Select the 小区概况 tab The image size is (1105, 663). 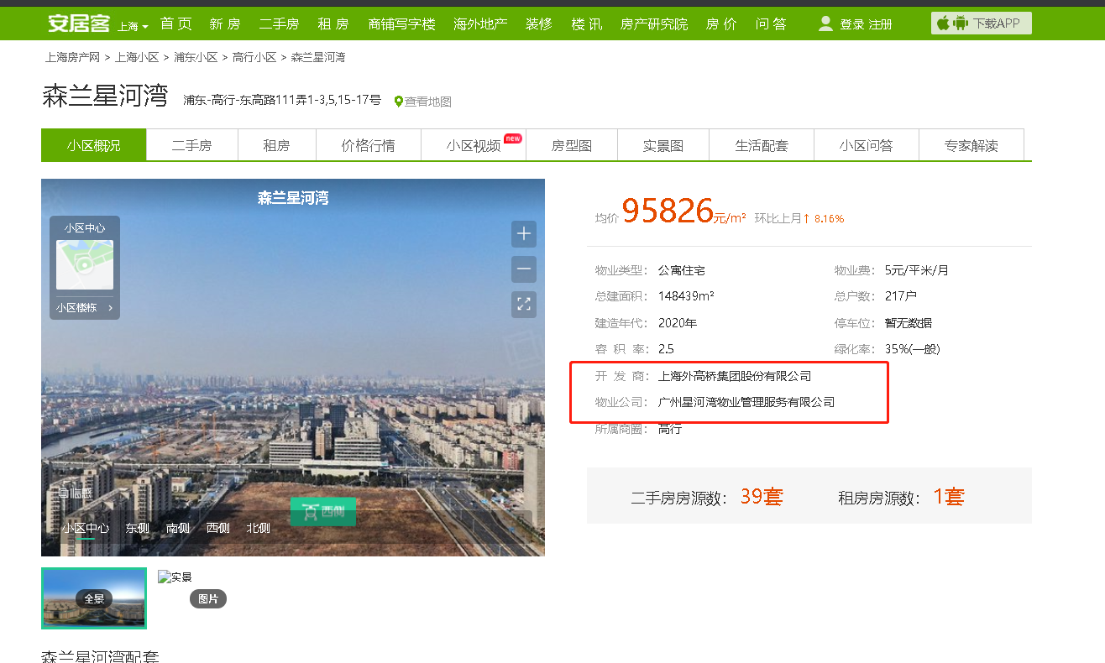[x=94, y=145]
